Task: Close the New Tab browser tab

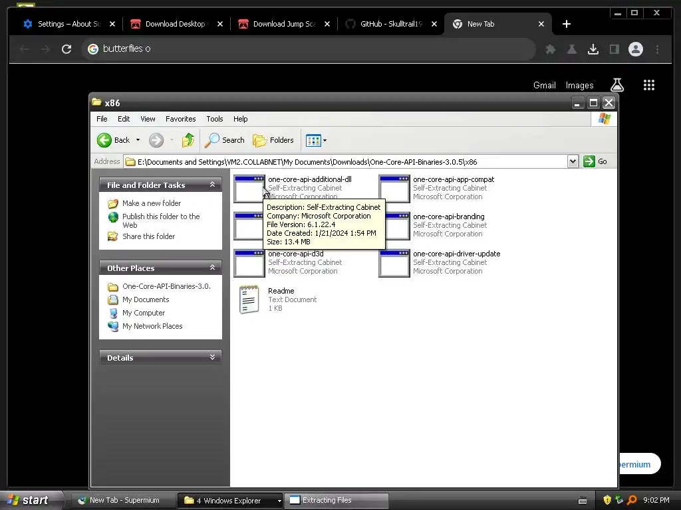Action: point(541,24)
